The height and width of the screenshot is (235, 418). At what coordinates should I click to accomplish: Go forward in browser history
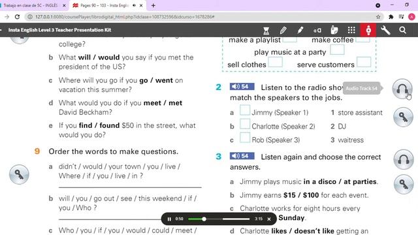(7, 17)
